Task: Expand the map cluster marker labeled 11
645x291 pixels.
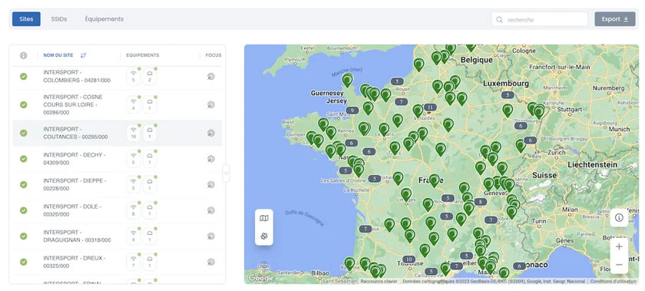Action: point(430,107)
